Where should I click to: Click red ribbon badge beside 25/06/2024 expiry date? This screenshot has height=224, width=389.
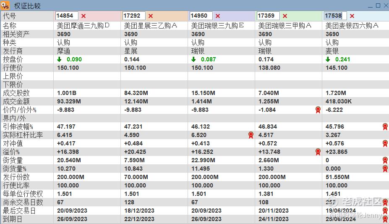[385, 219]
